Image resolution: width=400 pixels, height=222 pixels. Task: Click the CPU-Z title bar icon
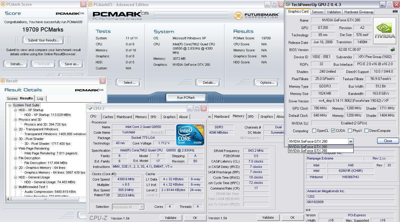(90, 108)
